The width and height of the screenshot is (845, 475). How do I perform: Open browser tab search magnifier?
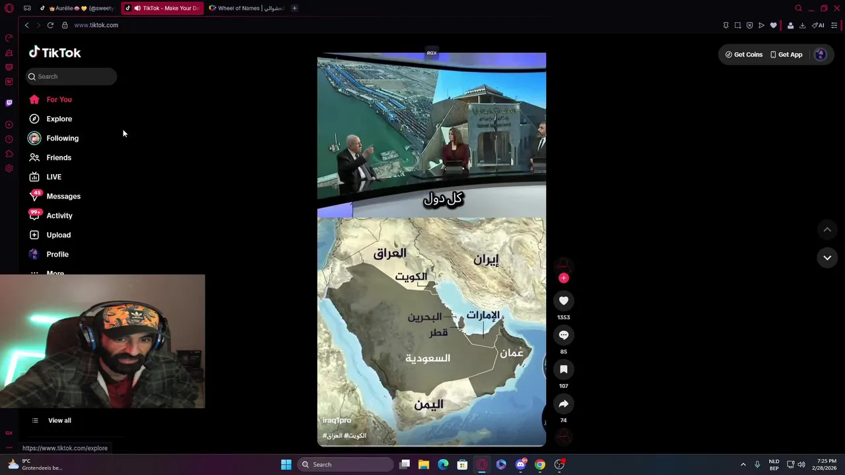coord(798,8)
